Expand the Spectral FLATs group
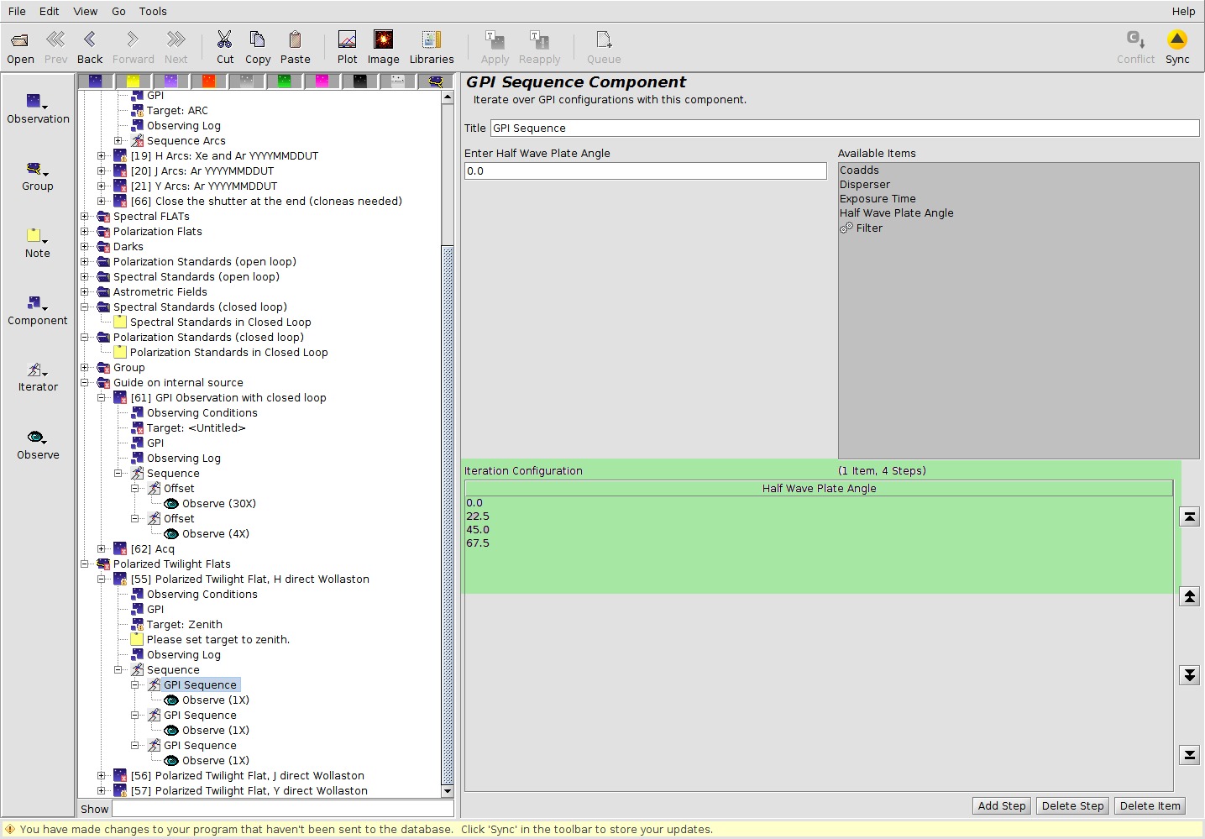 tap(85, 217)
